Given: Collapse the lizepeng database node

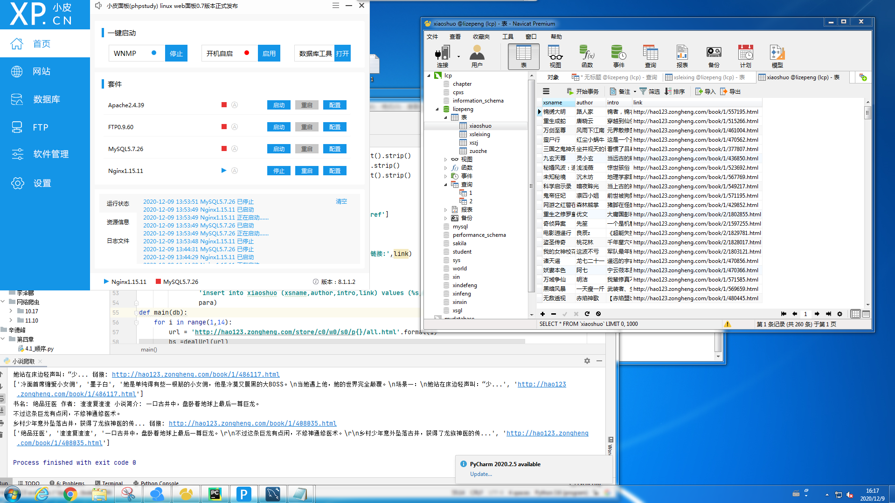Looking at the screenshot, I should pos(437,109).
